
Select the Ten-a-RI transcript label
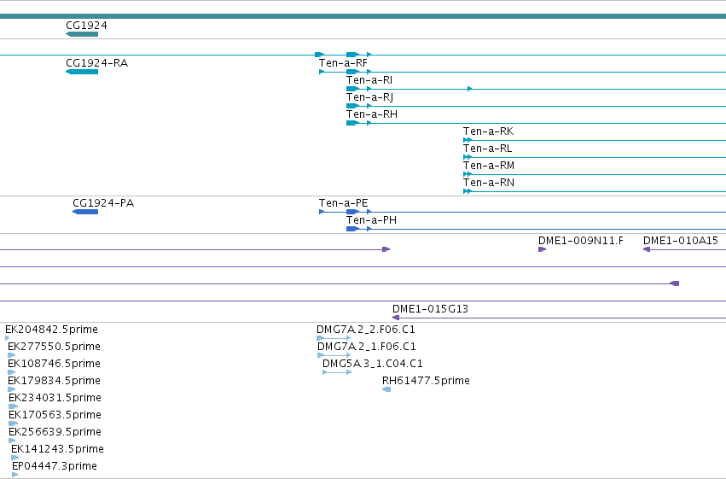tap(369, 80)
